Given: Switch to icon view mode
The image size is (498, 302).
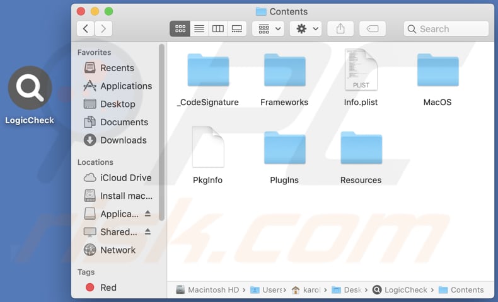Looking at the screenshot, I should tap(180, 29).
